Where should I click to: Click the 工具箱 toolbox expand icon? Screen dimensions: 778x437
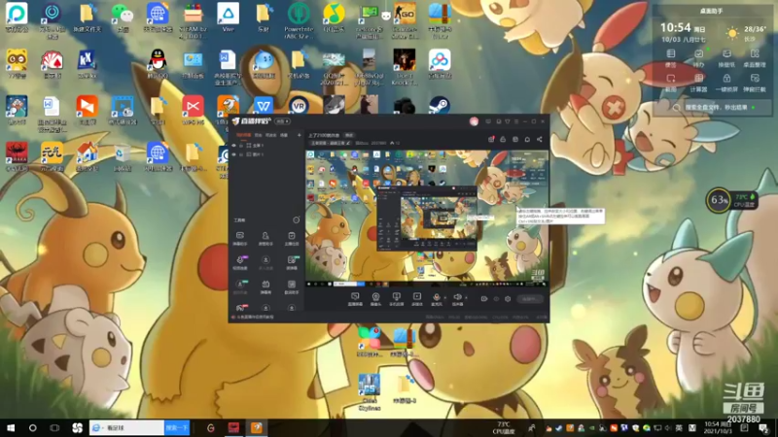[297, 220]
